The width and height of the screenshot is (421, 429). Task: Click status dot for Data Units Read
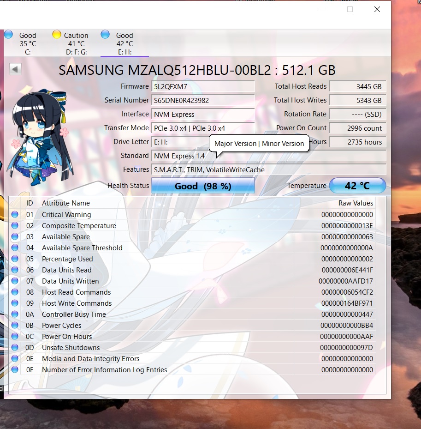point(15,270)
